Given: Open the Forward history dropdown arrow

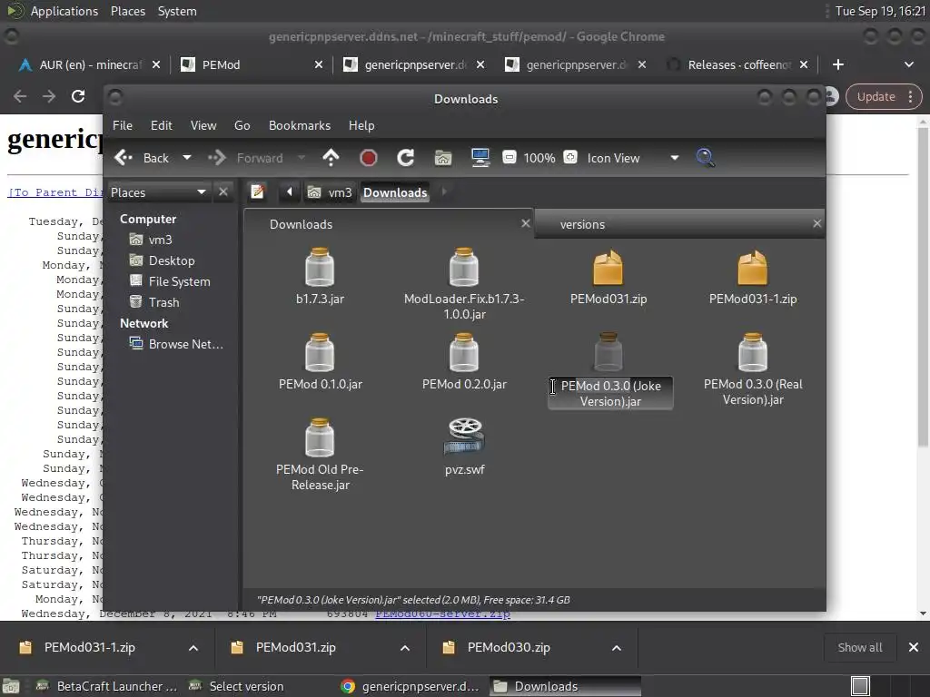Looking at the screenshot, I should pyautogui.click(x=302, y=158).
